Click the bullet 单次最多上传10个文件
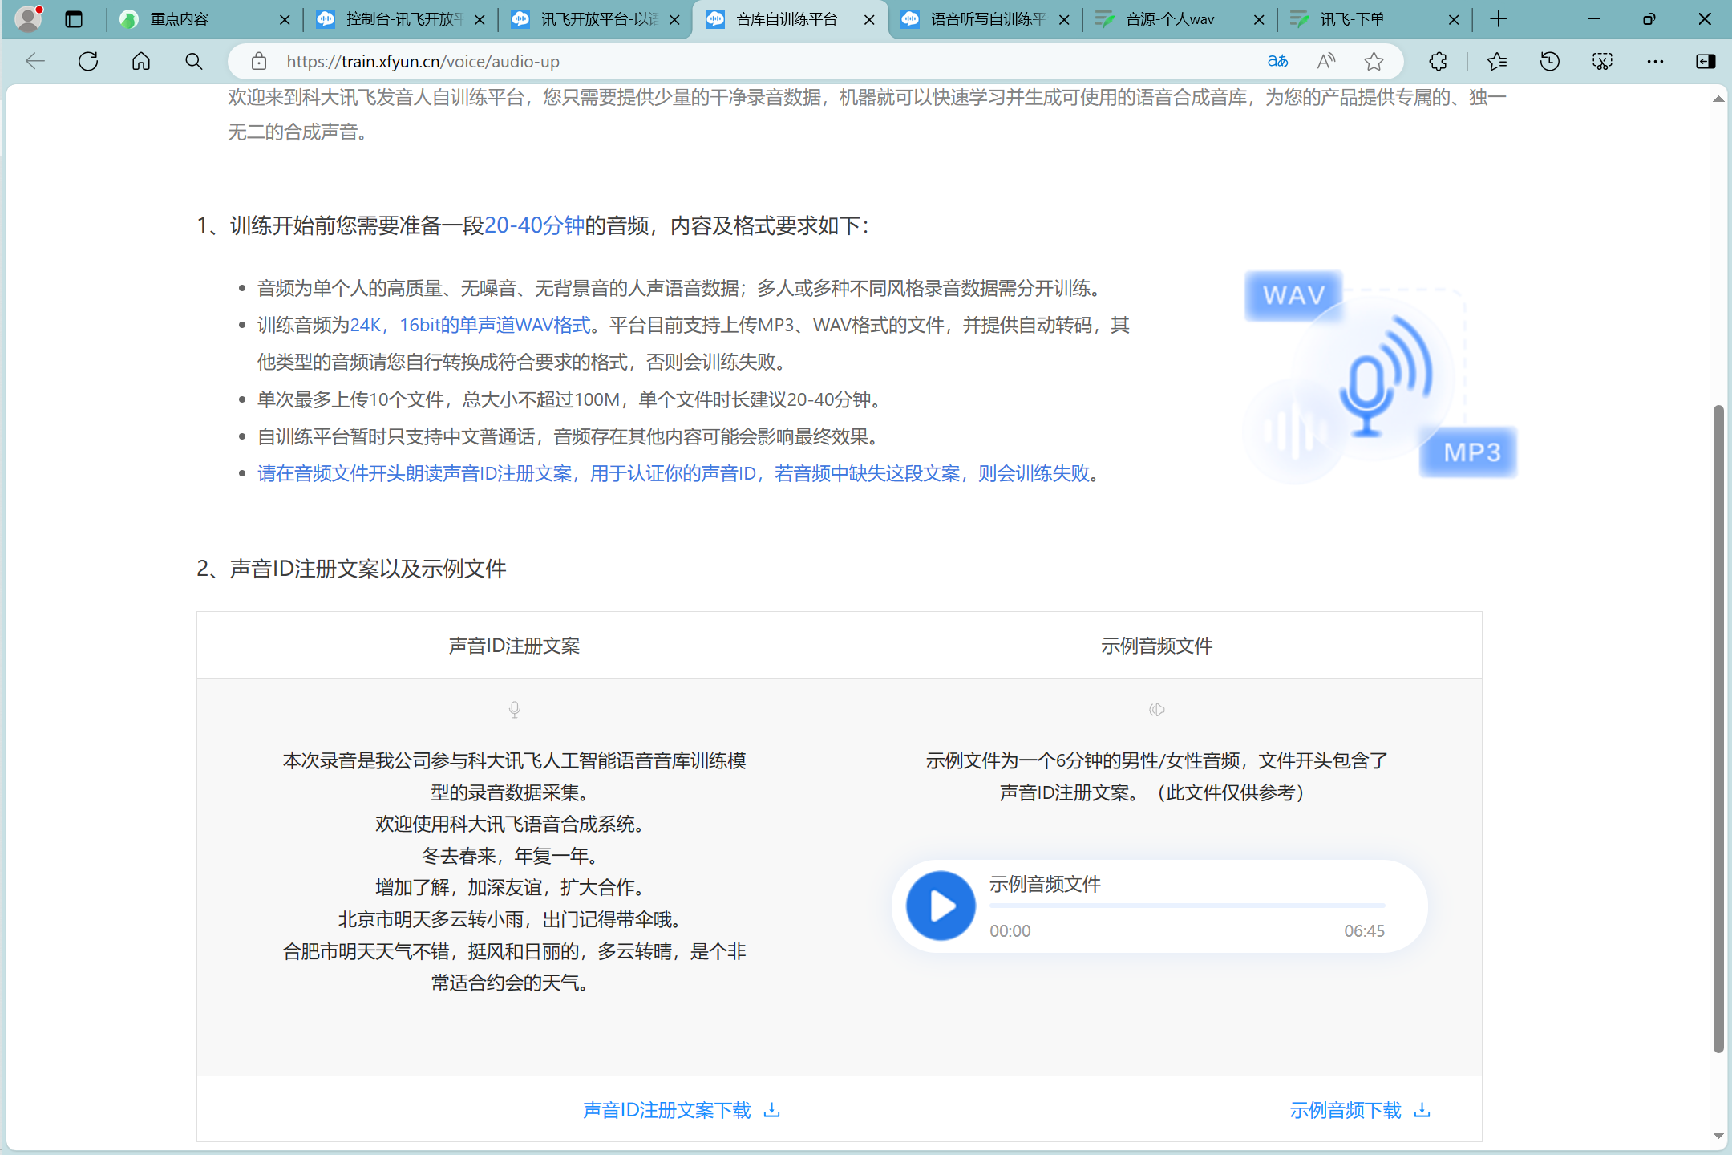The width and height of the screenshot is (1732, 1155). tap(573, 399)
